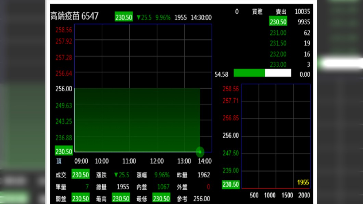Click the 243.25 price axis label
The width and height of the screenshot is (363, 204).
tap(64, 122)
